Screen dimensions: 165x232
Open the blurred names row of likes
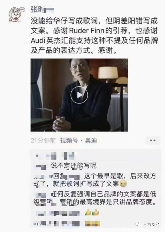[55, 156]
